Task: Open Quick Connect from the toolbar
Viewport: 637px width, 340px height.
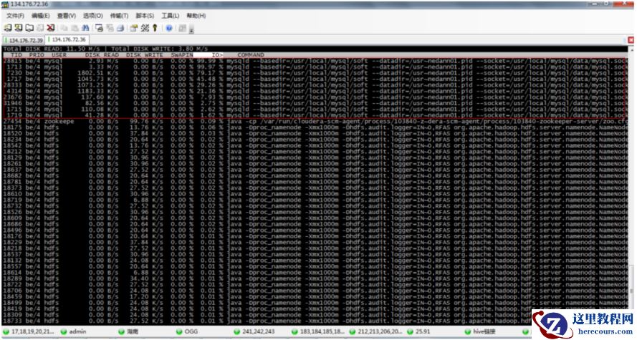Action: (x=19, y=28)
